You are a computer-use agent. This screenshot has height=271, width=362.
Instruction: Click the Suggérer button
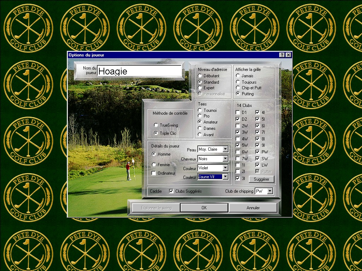click(262, 179)
